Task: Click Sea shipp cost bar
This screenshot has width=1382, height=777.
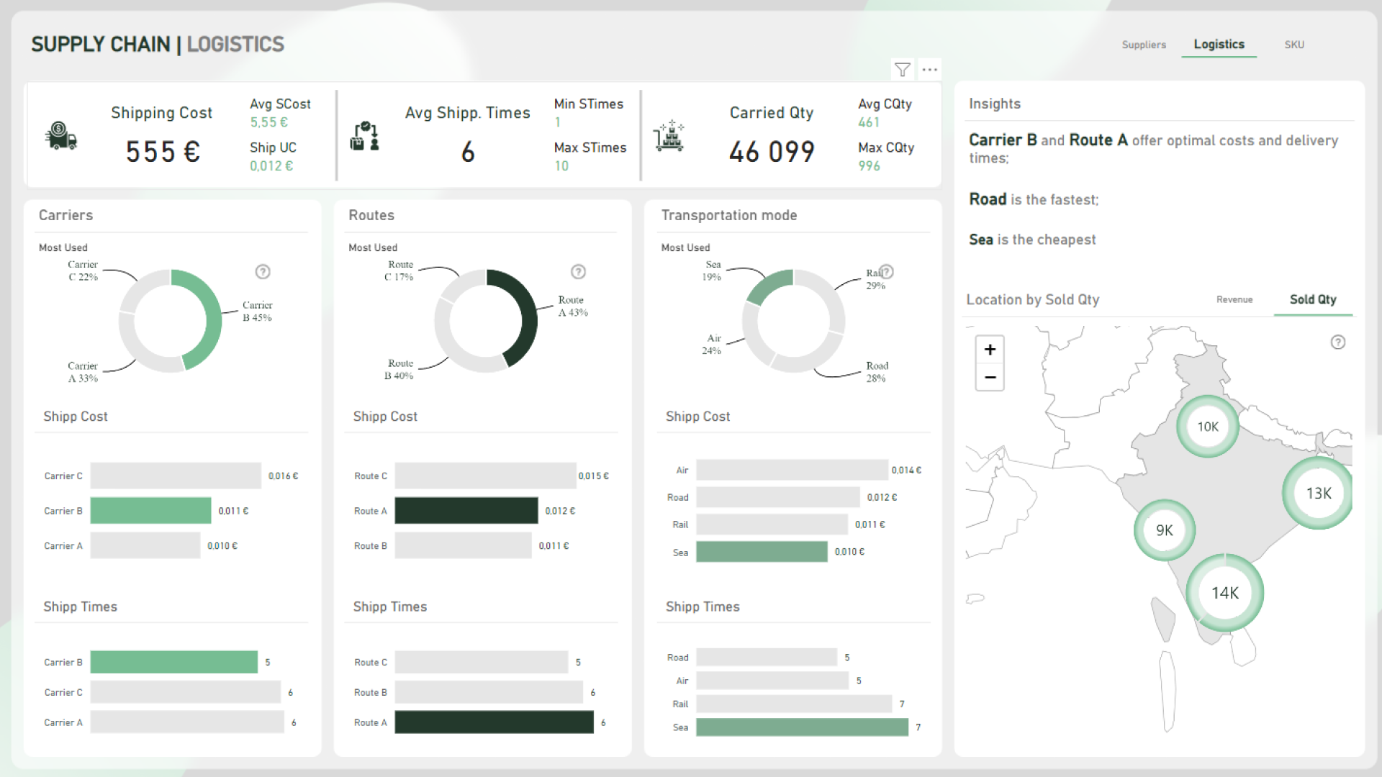Action: (762, 552)
